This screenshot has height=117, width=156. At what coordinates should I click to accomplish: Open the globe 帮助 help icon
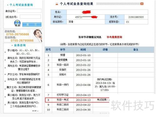[17, 23]
